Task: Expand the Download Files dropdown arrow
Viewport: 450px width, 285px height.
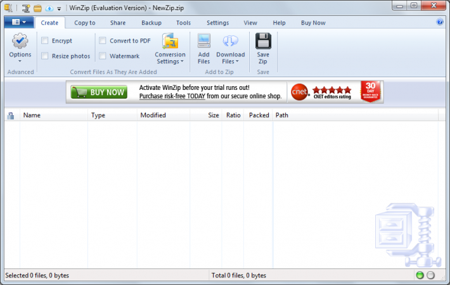Action: (x=237, y=61)
